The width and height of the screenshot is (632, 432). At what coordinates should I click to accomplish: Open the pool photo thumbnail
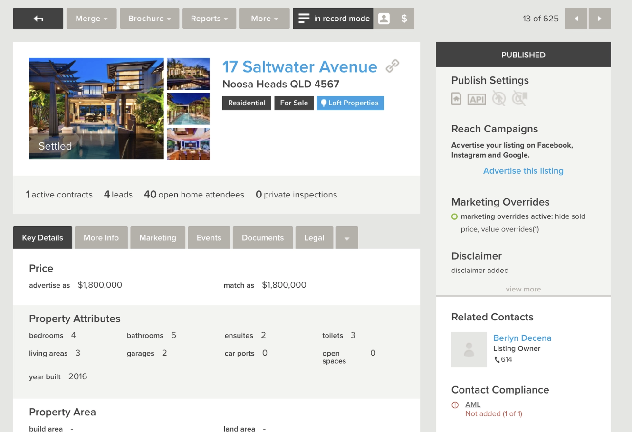pyautogui.click(x=188, y=109)
